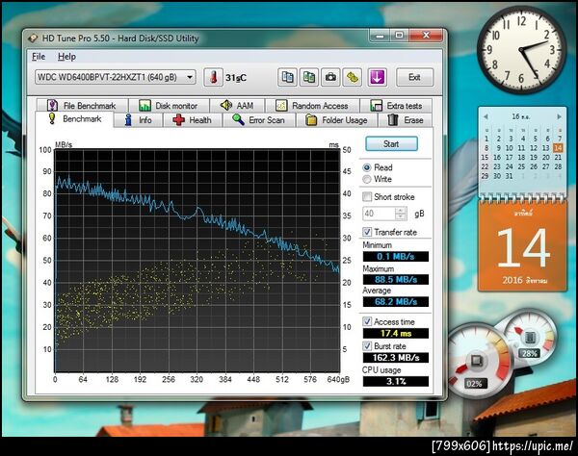Click the Minimum 0.1 MB/s value

click(x=396, y=257)
